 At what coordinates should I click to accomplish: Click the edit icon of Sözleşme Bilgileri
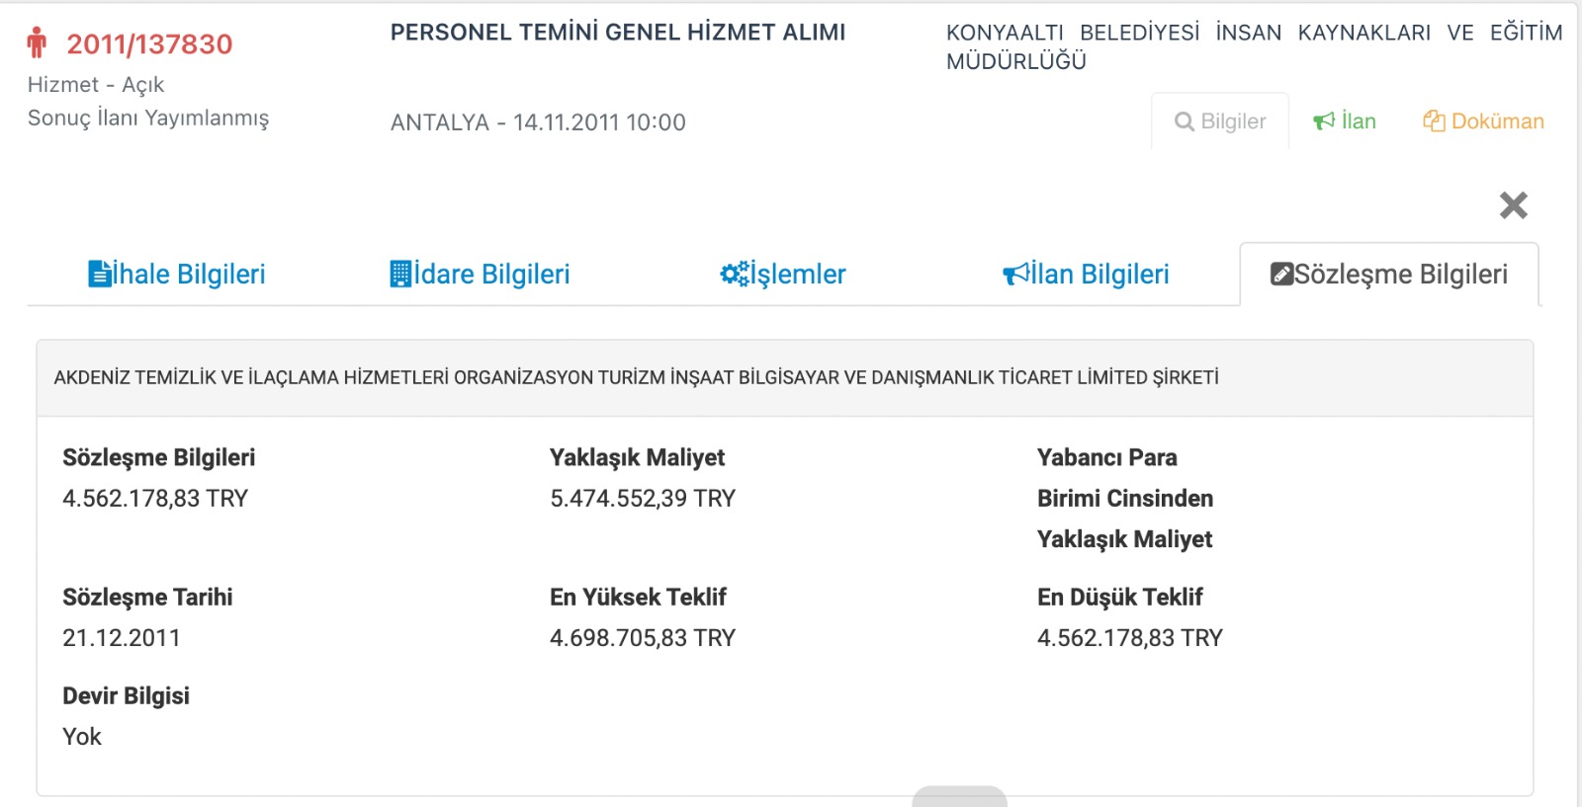coord(1282,274)
